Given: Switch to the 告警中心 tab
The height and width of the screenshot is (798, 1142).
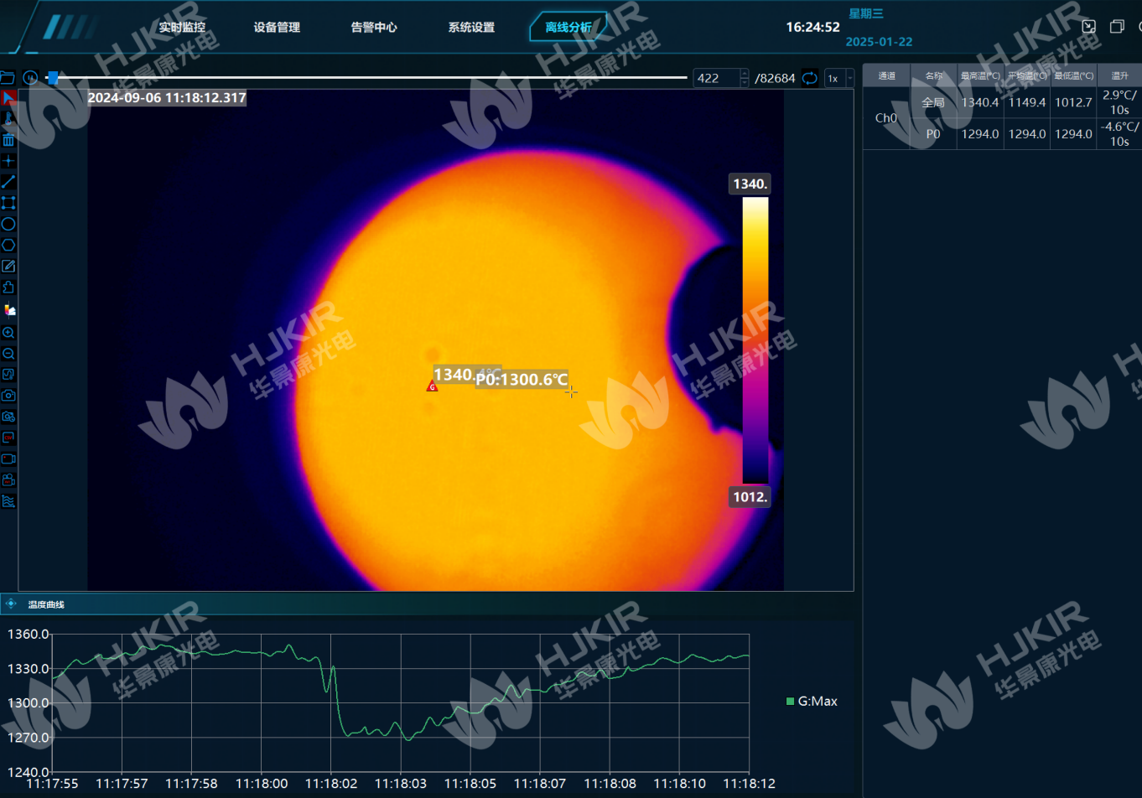Looking at the screenshot, I should click(x=374, y=28).
